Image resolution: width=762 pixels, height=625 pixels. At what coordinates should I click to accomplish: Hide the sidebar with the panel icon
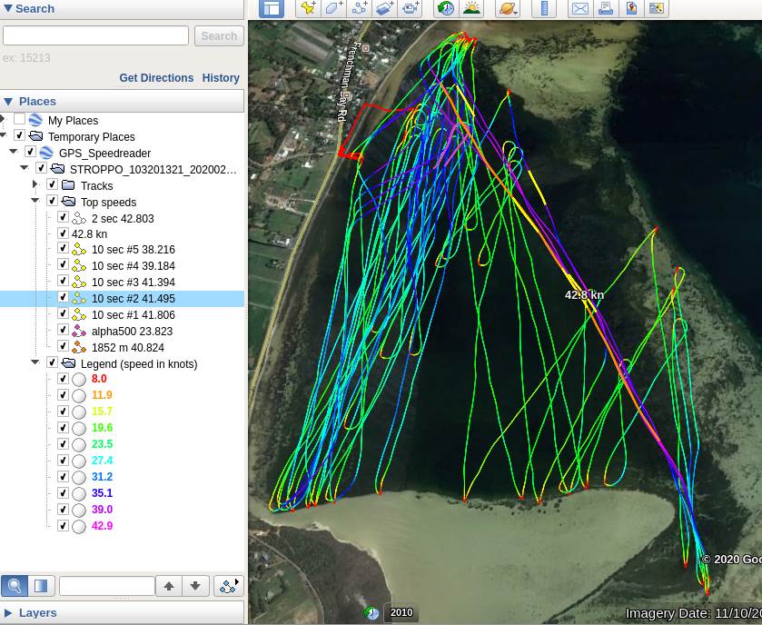coord(272,9)
